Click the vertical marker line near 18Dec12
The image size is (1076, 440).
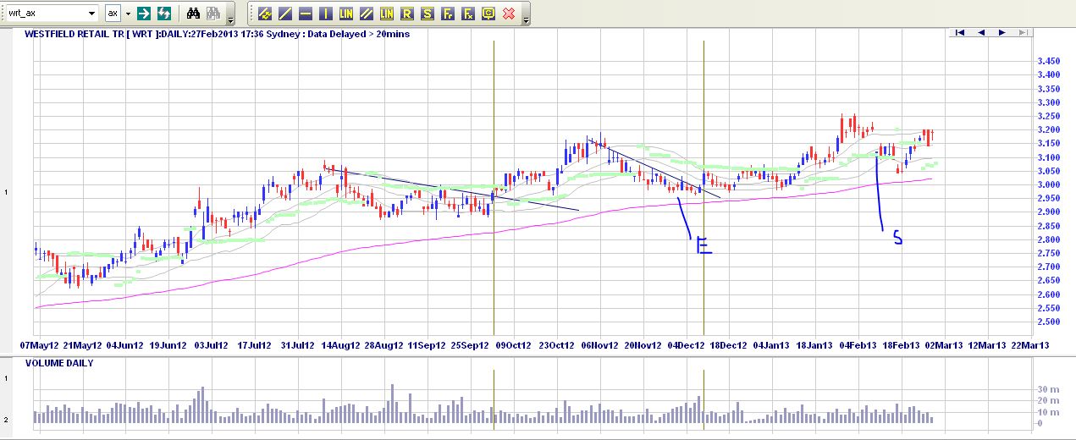704,186
